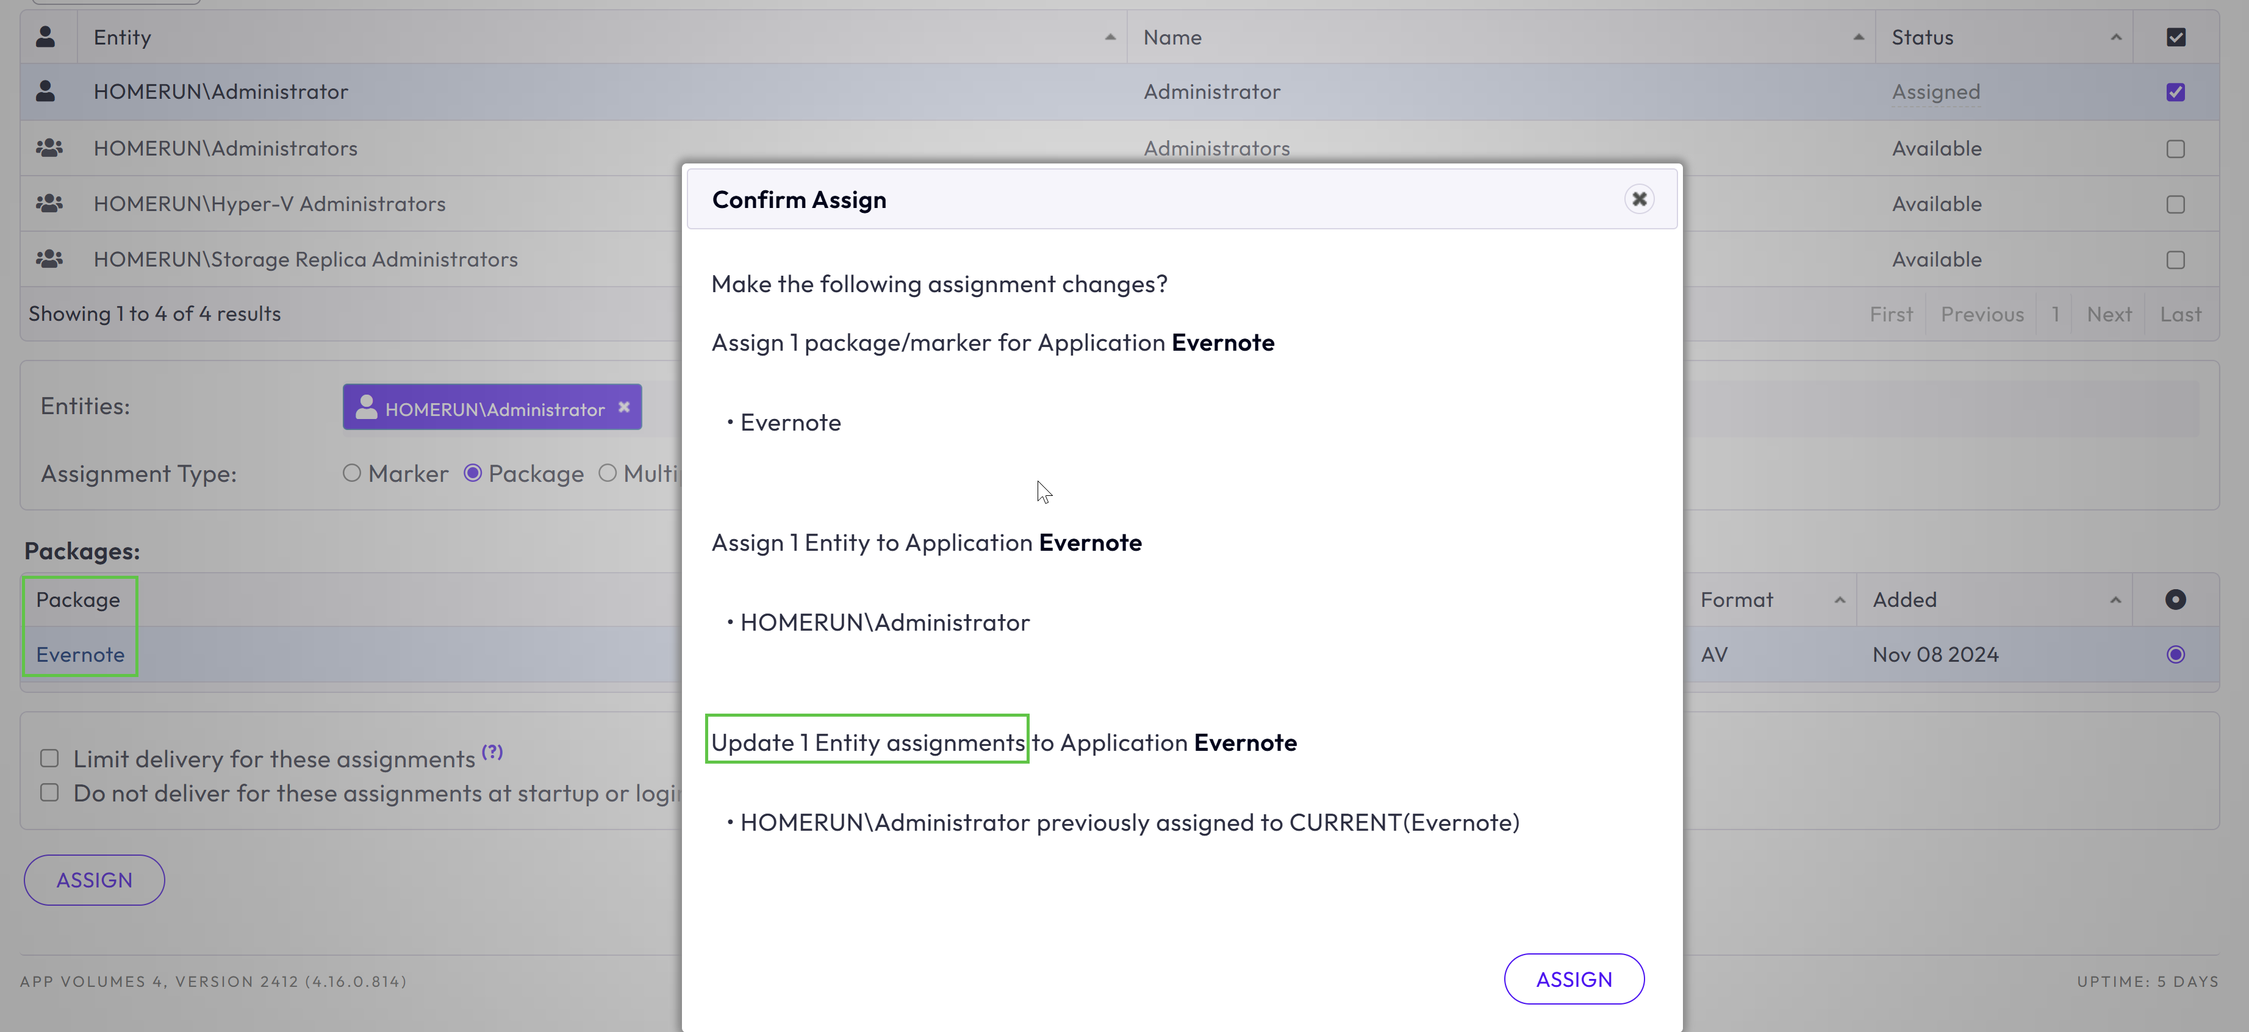Click Added column header label
The image size is (2249, 1032).
pos(1904,600)
